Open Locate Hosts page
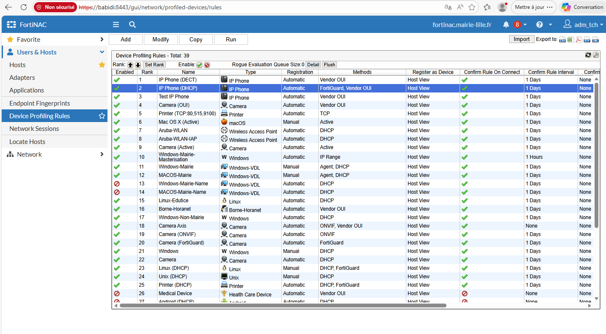The image size is (606, 334). (x=27, y=141)
